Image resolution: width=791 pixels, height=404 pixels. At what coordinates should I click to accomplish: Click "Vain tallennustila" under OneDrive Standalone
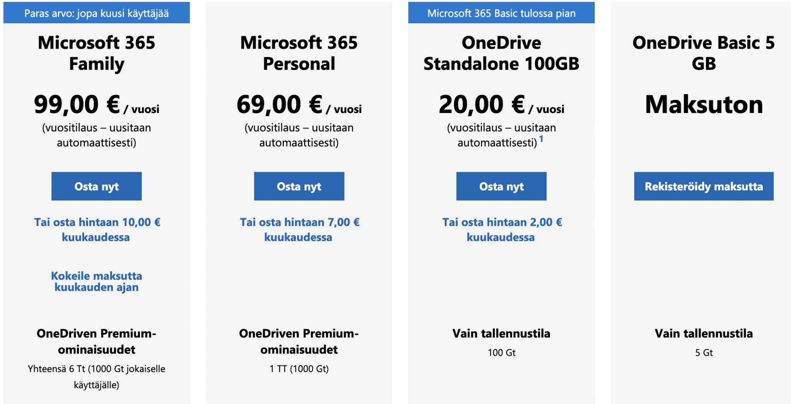coord(501,333)
